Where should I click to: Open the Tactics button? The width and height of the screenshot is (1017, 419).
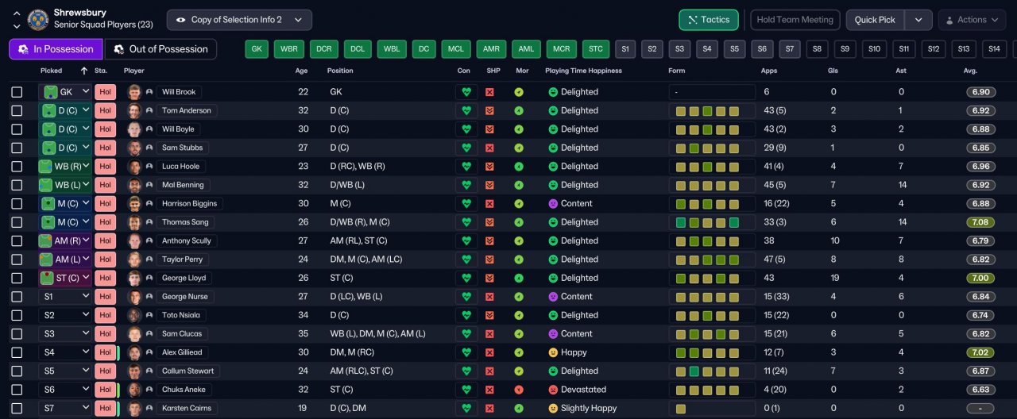tap(709, 20)
